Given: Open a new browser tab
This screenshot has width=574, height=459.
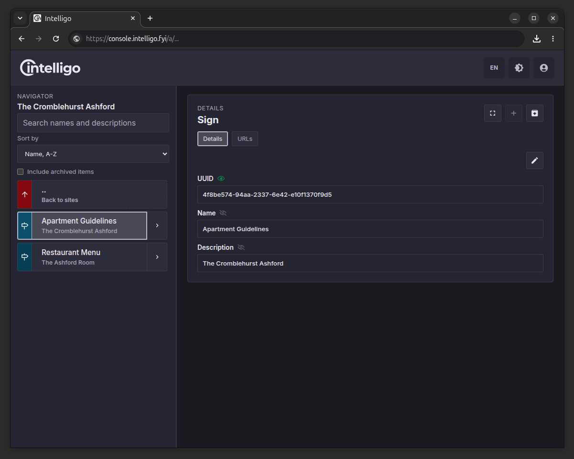Looking at the screenshot, I should tap(150, 18).
